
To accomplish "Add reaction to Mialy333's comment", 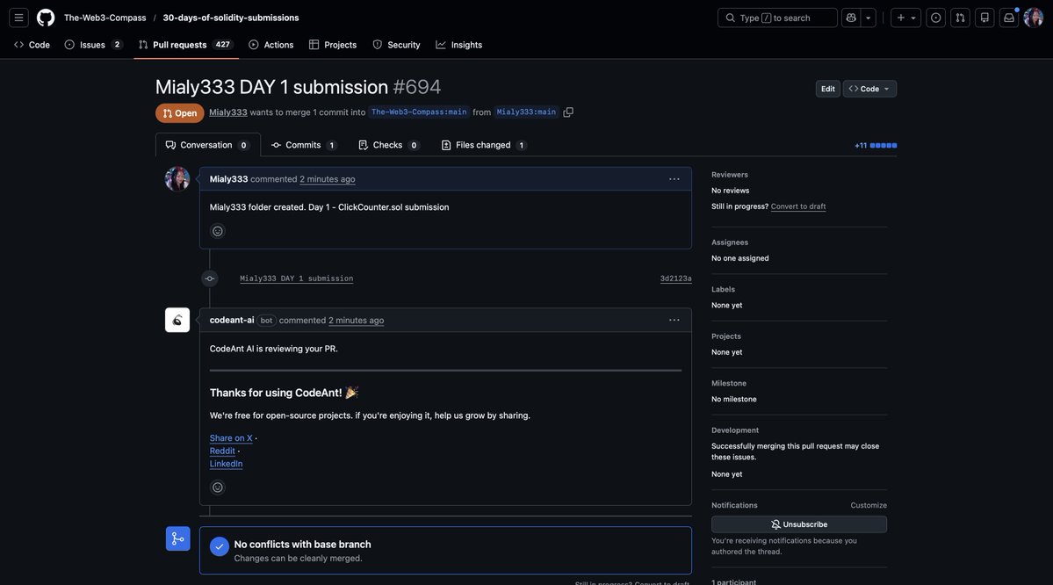I will 218,231.
